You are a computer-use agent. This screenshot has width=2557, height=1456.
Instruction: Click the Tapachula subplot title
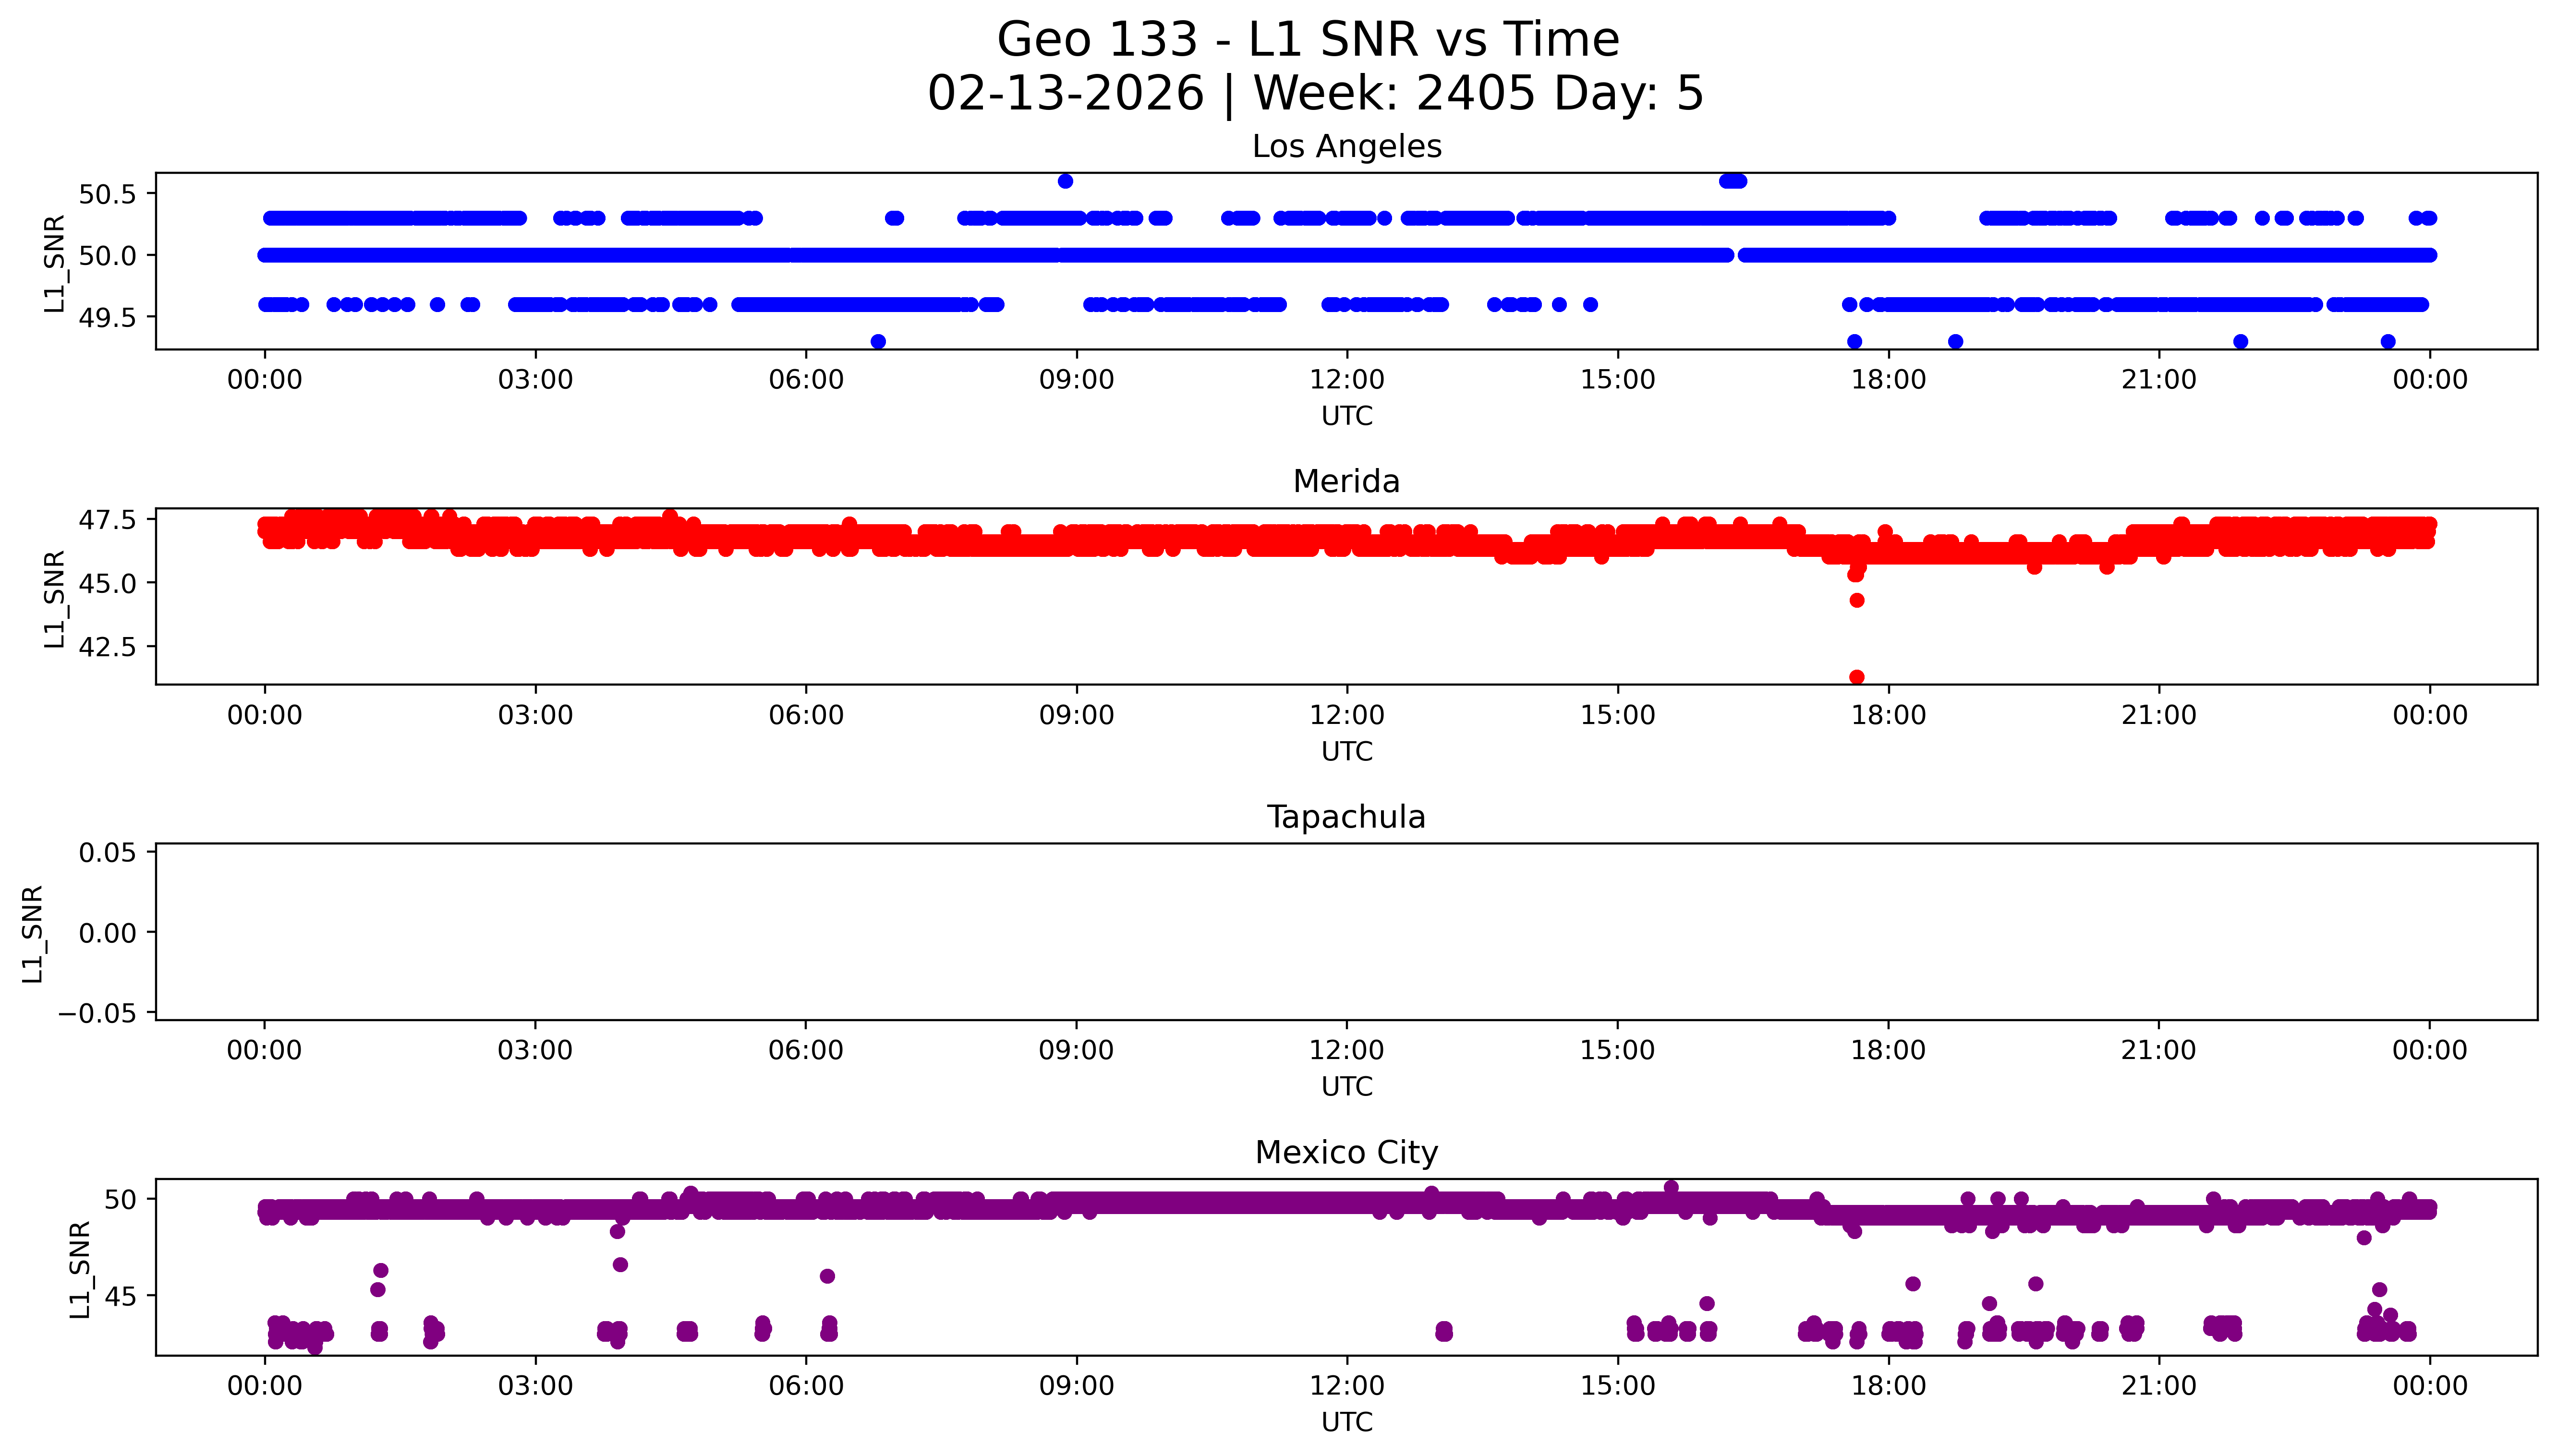point(1346,817)
